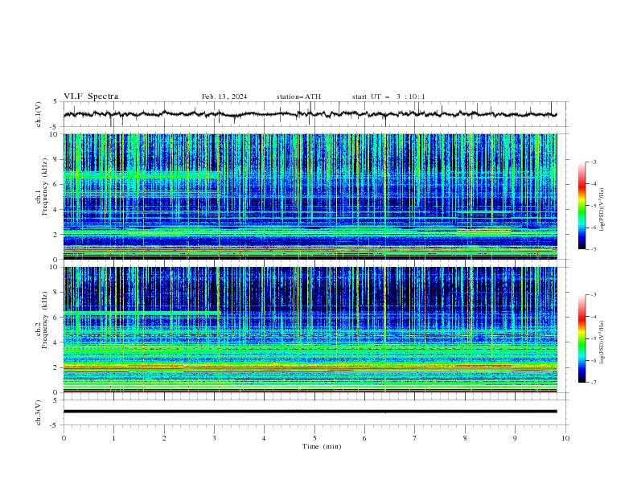Click the last time axis tick label "10"

565,438
